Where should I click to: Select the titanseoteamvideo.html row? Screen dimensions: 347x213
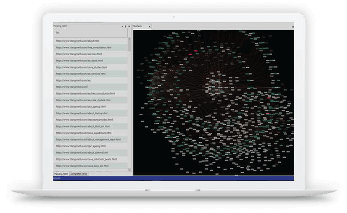click(x=90, y=119)
